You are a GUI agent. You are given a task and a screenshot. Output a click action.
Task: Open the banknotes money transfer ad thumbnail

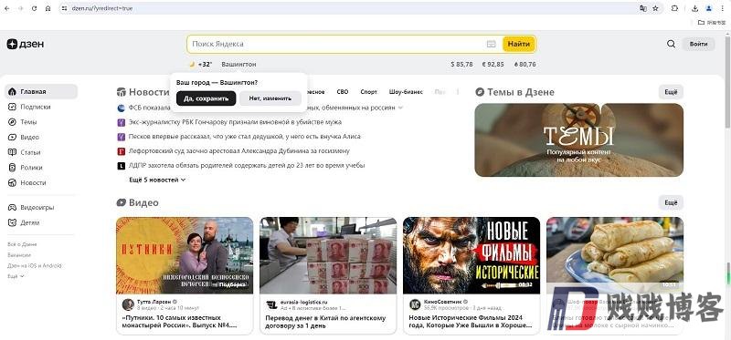click(328, 255)
